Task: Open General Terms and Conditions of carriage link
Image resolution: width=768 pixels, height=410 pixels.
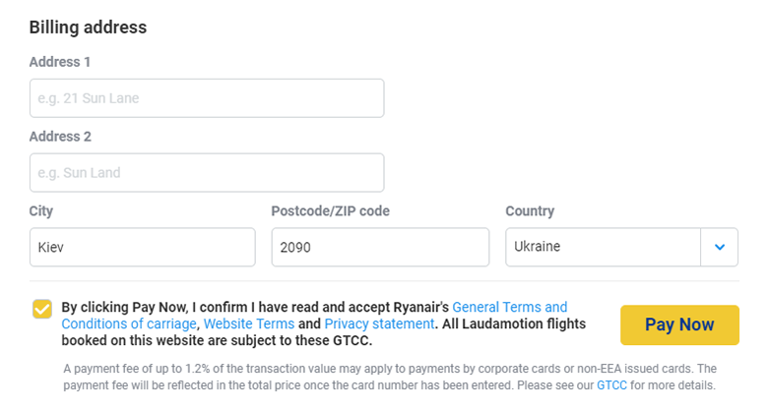Action: [509, 307]
